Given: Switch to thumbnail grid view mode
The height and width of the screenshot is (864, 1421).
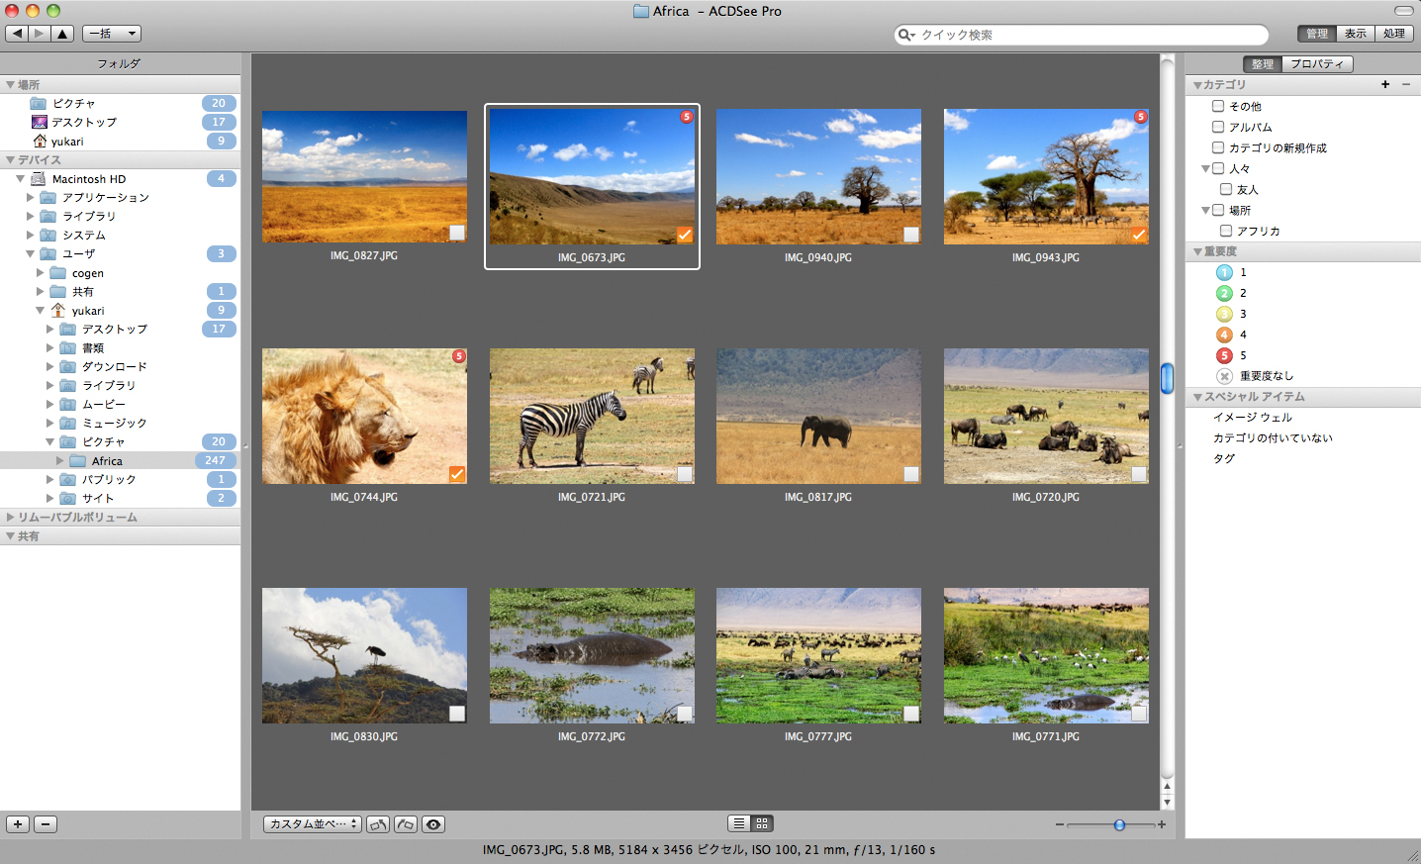Looking at the screenshot, I should tap(762, 823).
